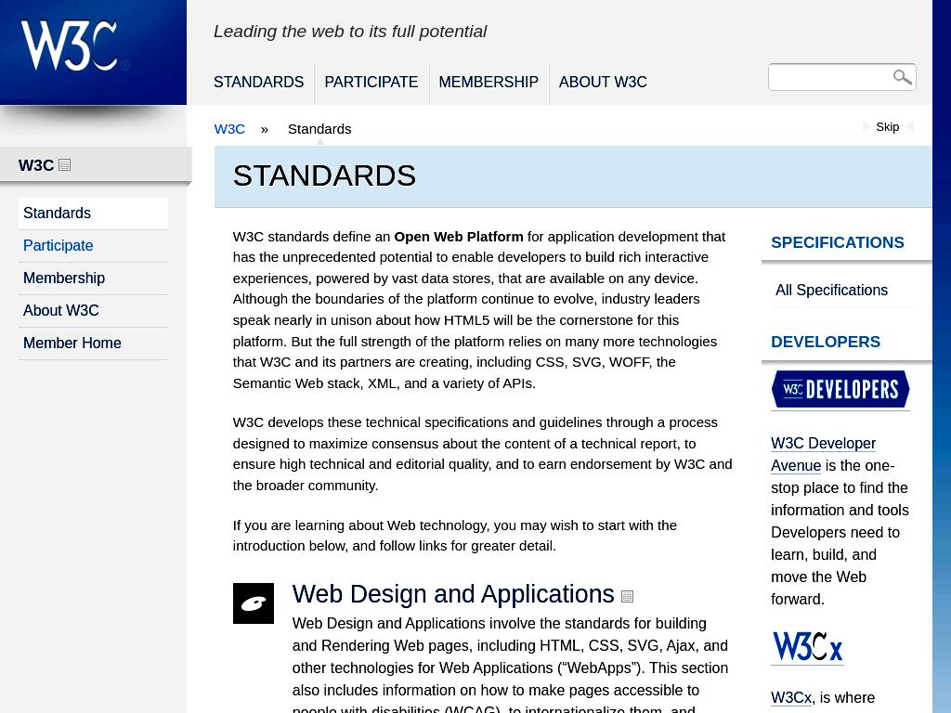Screen dimensions: 951x713
Task: Click the W3C sidebar header label
Action: [36, 165]
